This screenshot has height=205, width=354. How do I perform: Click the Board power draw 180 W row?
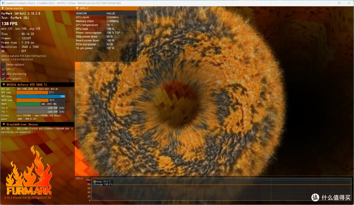point(106,41)
